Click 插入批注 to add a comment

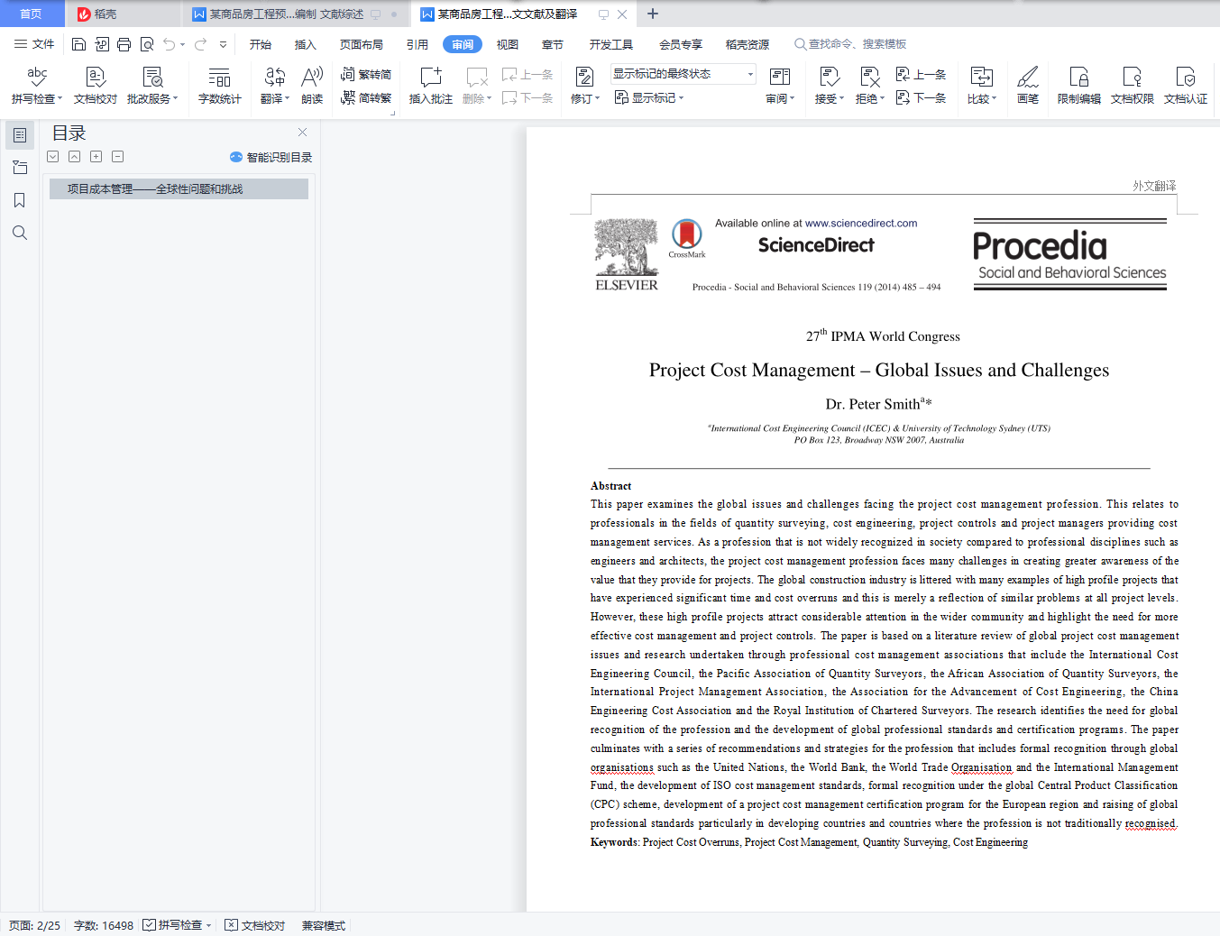[431, 86]
